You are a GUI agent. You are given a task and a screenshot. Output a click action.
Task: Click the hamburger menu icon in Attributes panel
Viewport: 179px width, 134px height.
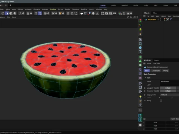pos(144,63)
